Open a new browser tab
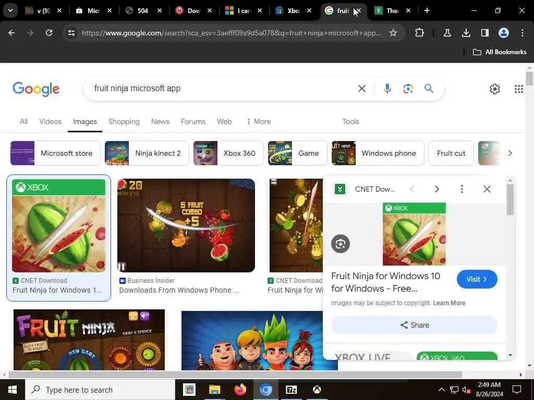This screenshot has height=400, width=534. (x=427, y=10)
